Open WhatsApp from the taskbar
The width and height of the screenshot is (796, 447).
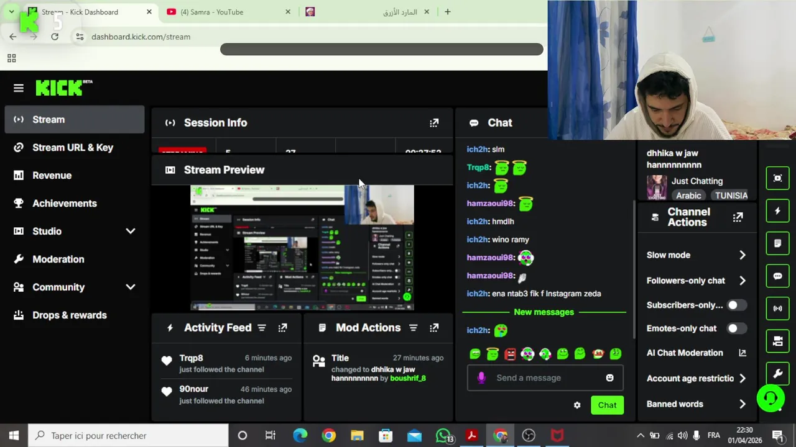click(x=443, y=436)
